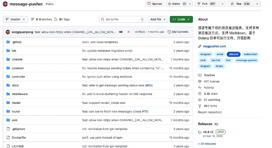Open the Fork options dropdown arrow

tap(222, 4)
